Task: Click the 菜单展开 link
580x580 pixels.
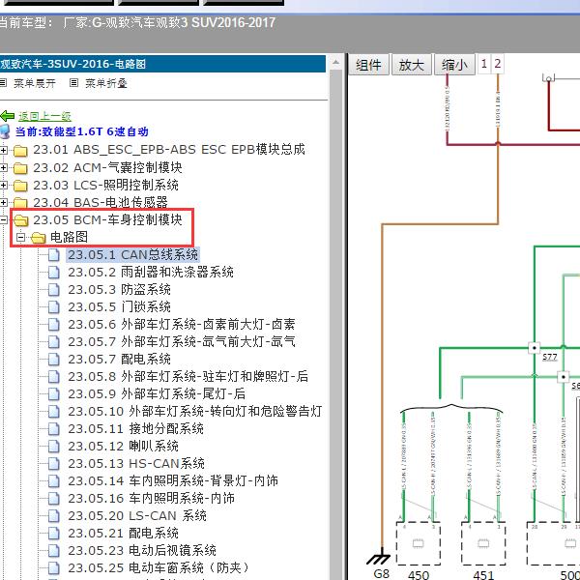Action: (x=35, y=83)
